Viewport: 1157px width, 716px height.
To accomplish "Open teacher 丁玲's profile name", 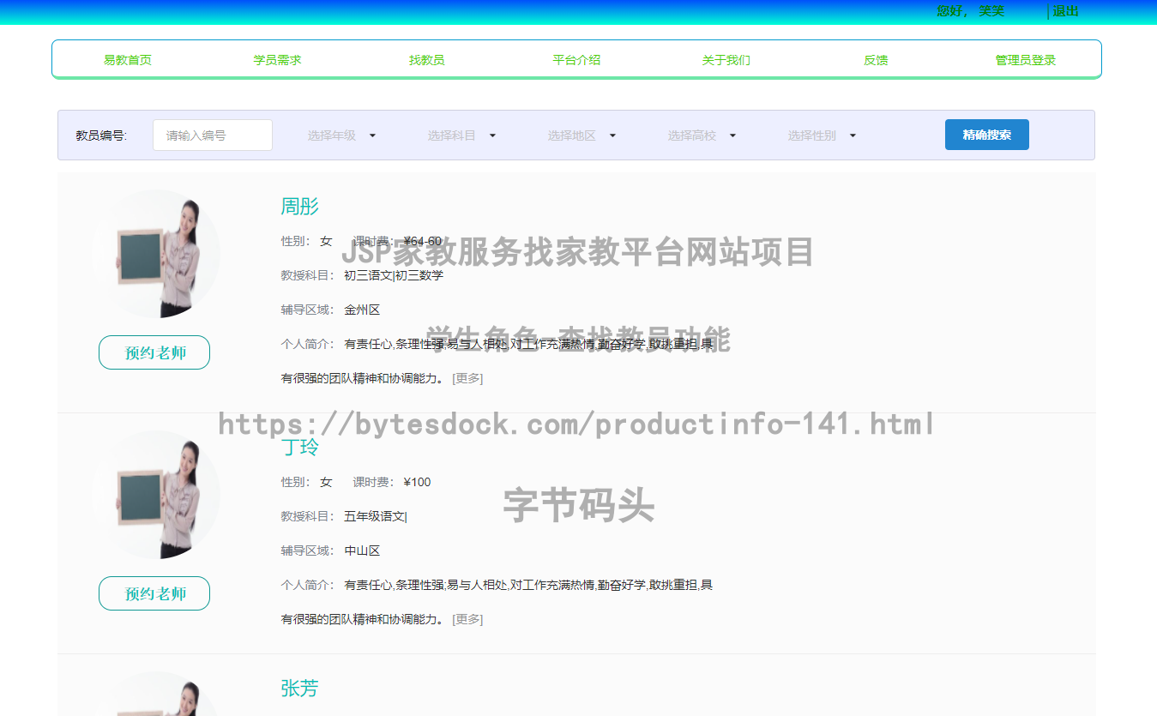I will (300, 447).
